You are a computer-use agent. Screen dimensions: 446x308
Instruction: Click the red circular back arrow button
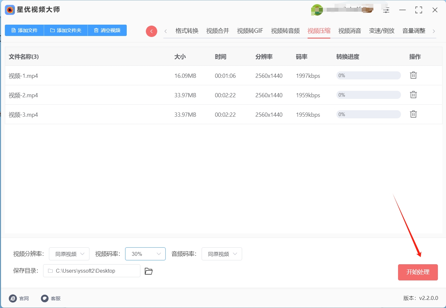coord(151,31)
